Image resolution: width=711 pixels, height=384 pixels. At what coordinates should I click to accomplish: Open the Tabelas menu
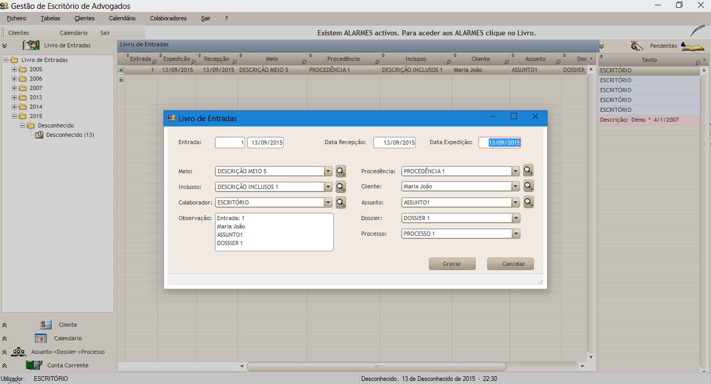pyautogui.click(x=50, y=18)
